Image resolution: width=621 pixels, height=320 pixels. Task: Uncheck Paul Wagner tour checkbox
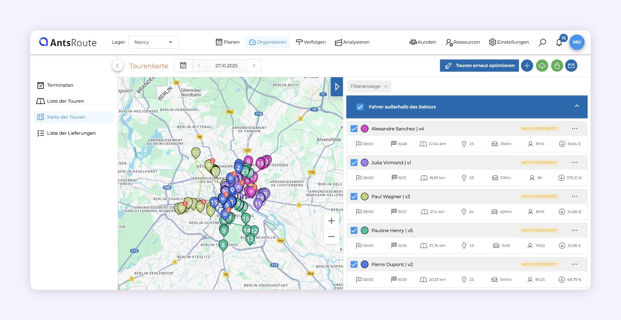(x=354, y=197)
